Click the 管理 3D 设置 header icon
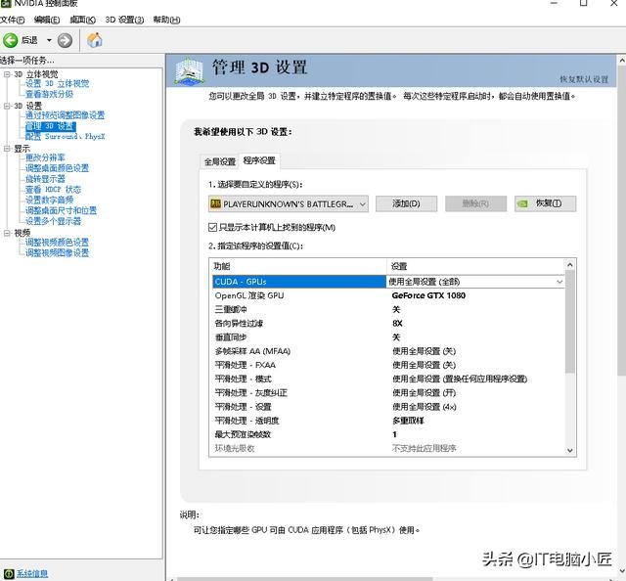Viewport: 626px width, 581px height. (189, 71)
